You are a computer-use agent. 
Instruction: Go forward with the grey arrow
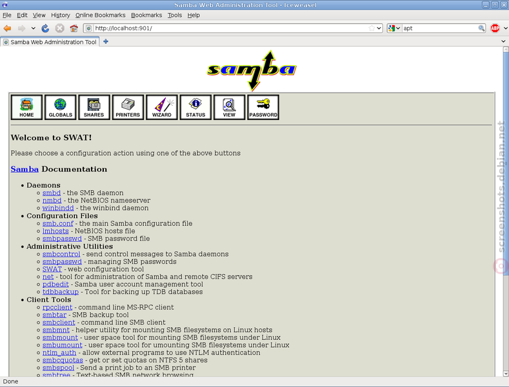point(21,28)
